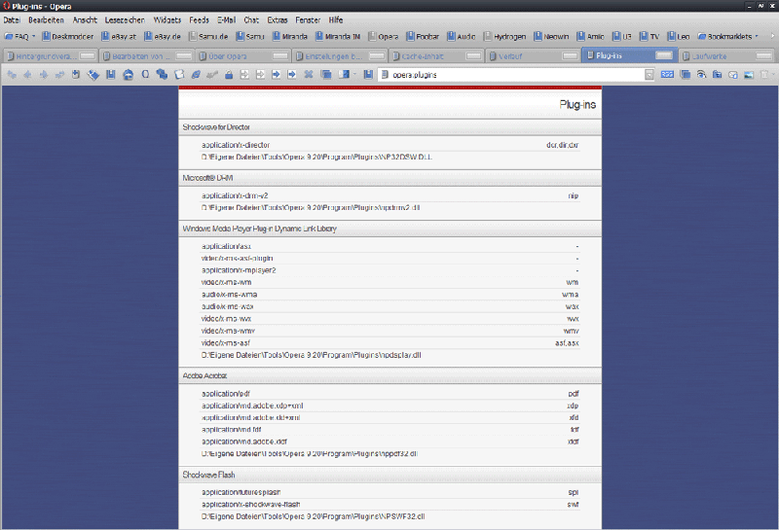Expand the FAQ bookmark folder
This screenshot has width=779, height=530.
tap(19, 36)
